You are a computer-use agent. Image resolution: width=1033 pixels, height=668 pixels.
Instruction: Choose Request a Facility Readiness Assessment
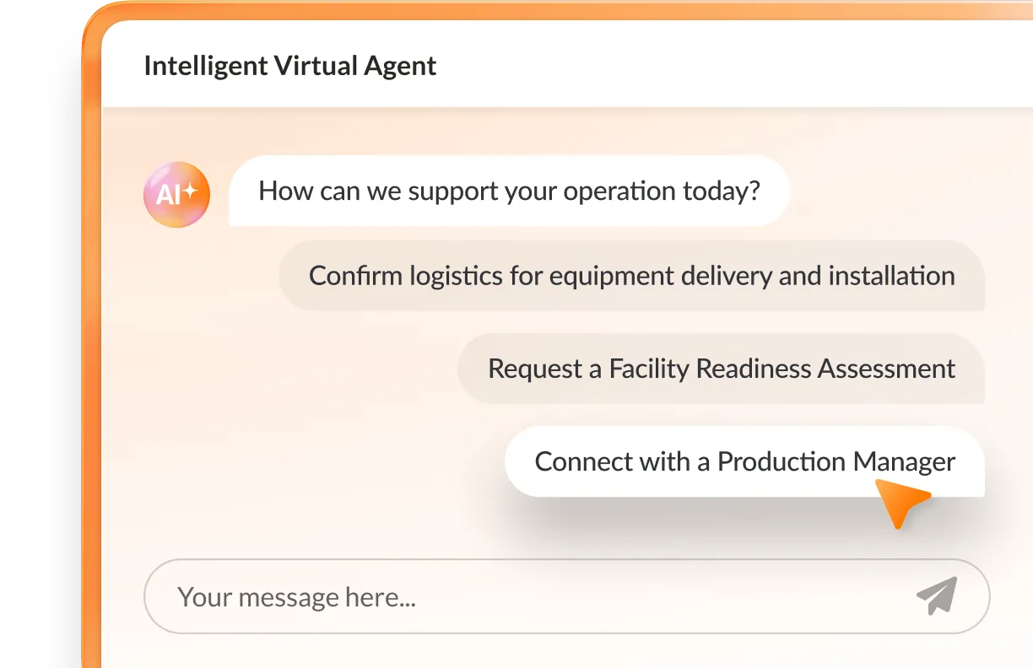721,369
